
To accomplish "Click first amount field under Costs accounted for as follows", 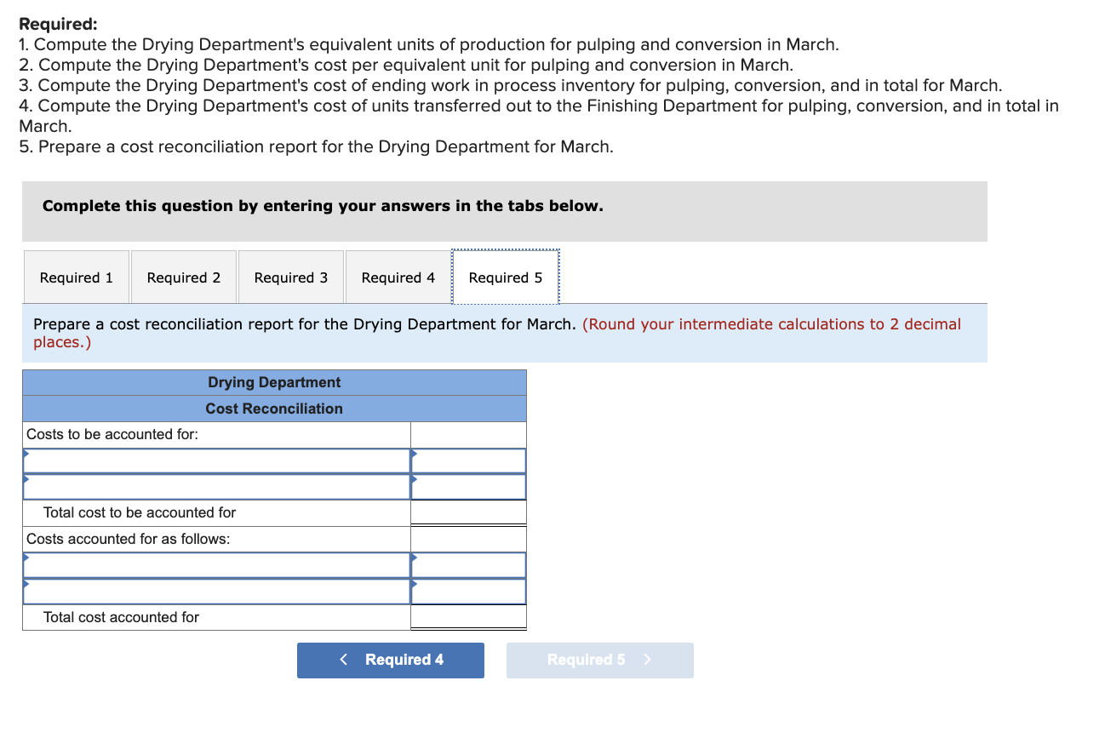I will 468,565.
